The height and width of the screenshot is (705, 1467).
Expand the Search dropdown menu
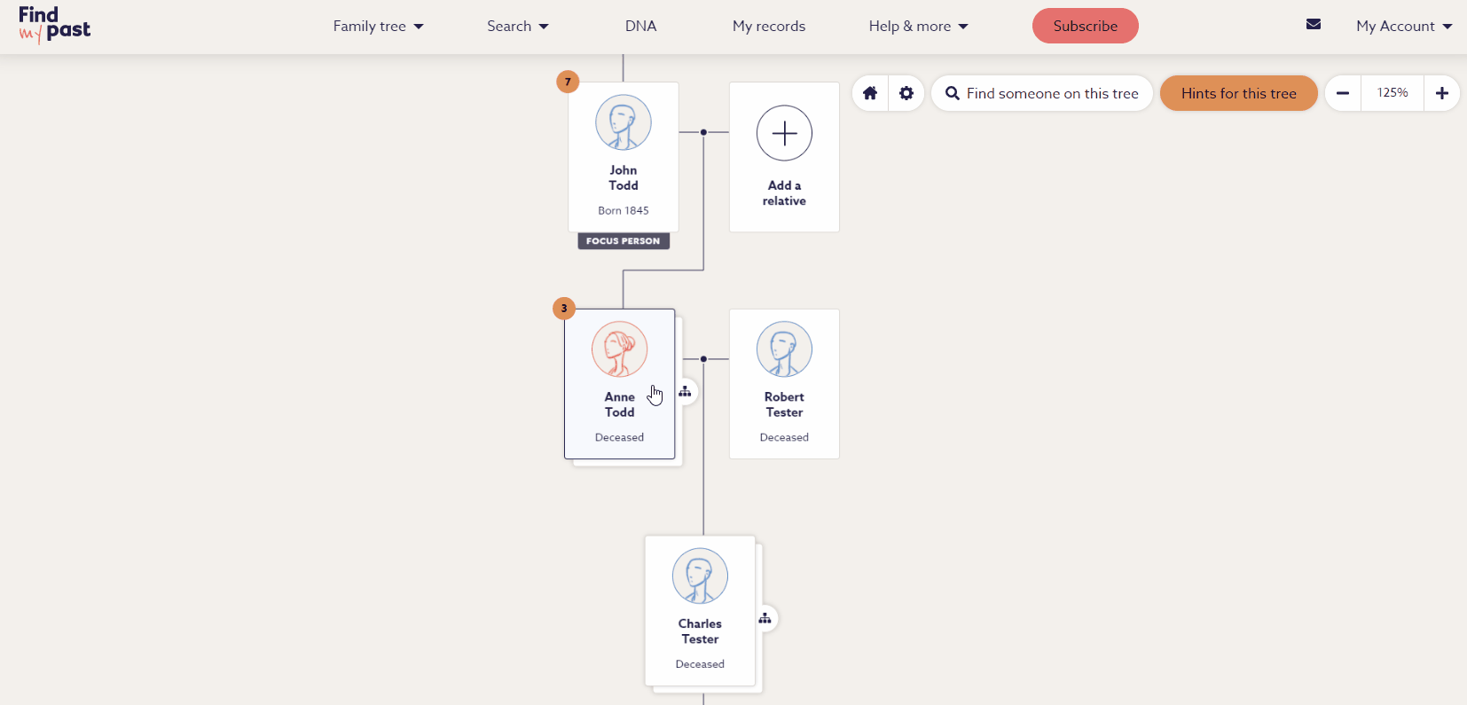(517, 27)
